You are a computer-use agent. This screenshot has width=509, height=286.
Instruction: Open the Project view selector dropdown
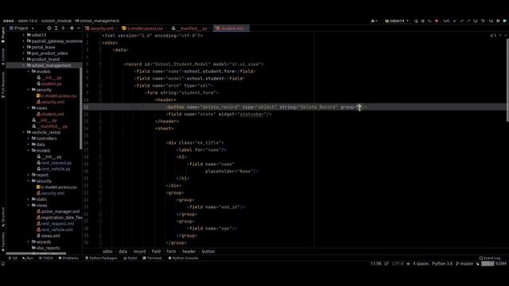tap(21, 29)
